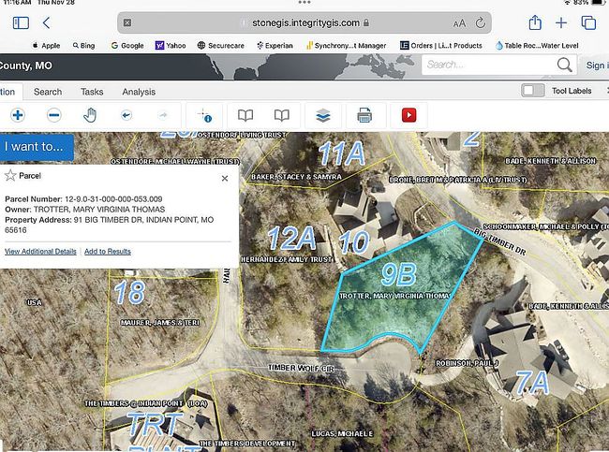
Task: Tap the extension icon in the address bar
Action: pyautogui.click(x=127, y=22)
